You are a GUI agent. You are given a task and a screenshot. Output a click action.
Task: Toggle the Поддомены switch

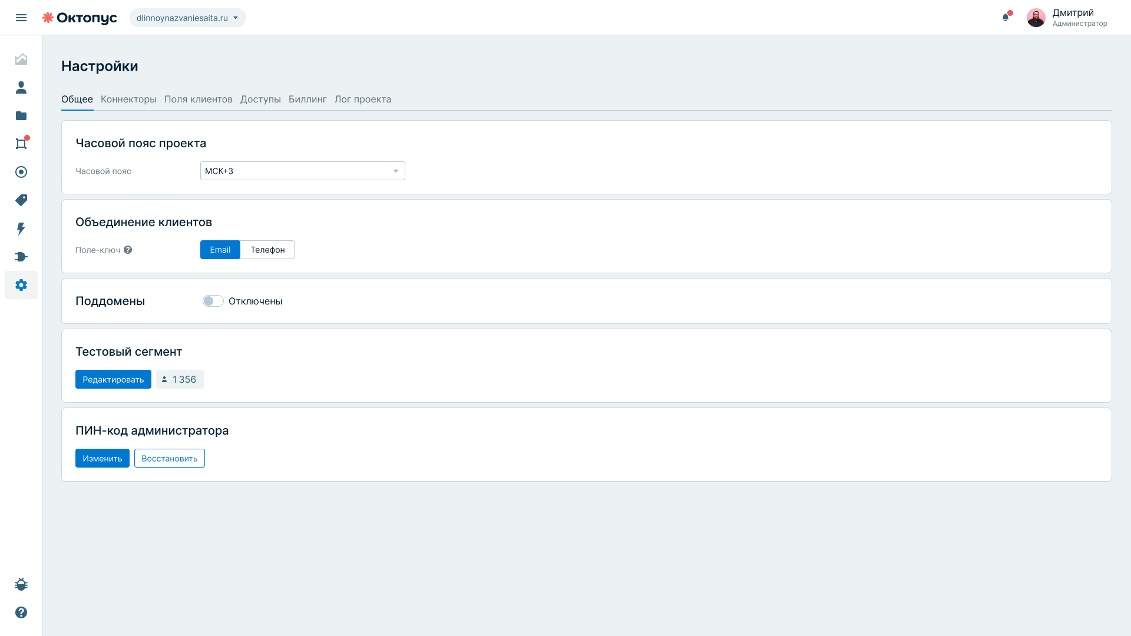click(213, 301)
